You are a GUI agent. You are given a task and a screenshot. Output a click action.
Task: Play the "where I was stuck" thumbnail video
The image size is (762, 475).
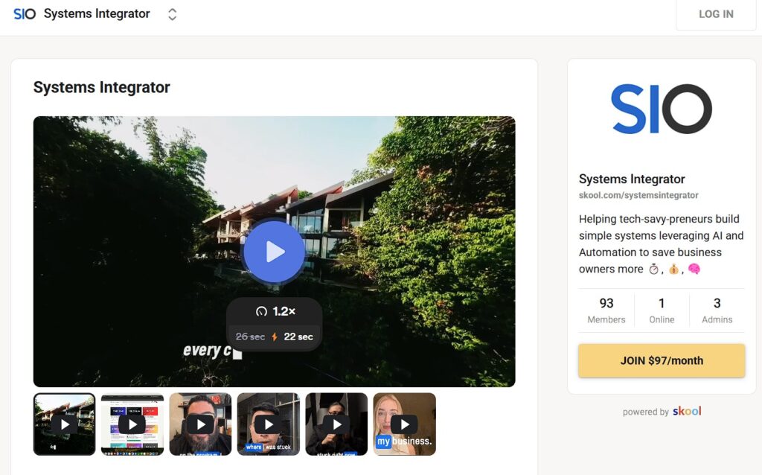(268, 424)
